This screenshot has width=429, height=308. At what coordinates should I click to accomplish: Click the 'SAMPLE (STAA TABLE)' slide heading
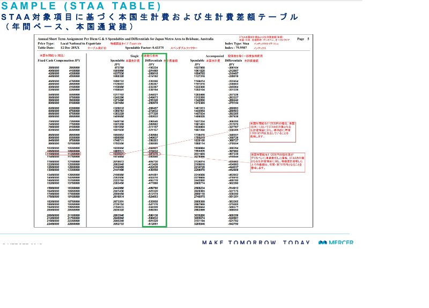coord(81,6)
